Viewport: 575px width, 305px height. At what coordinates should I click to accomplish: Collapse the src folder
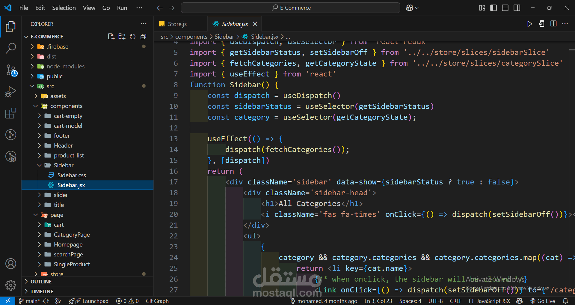[x=87, y=86]
